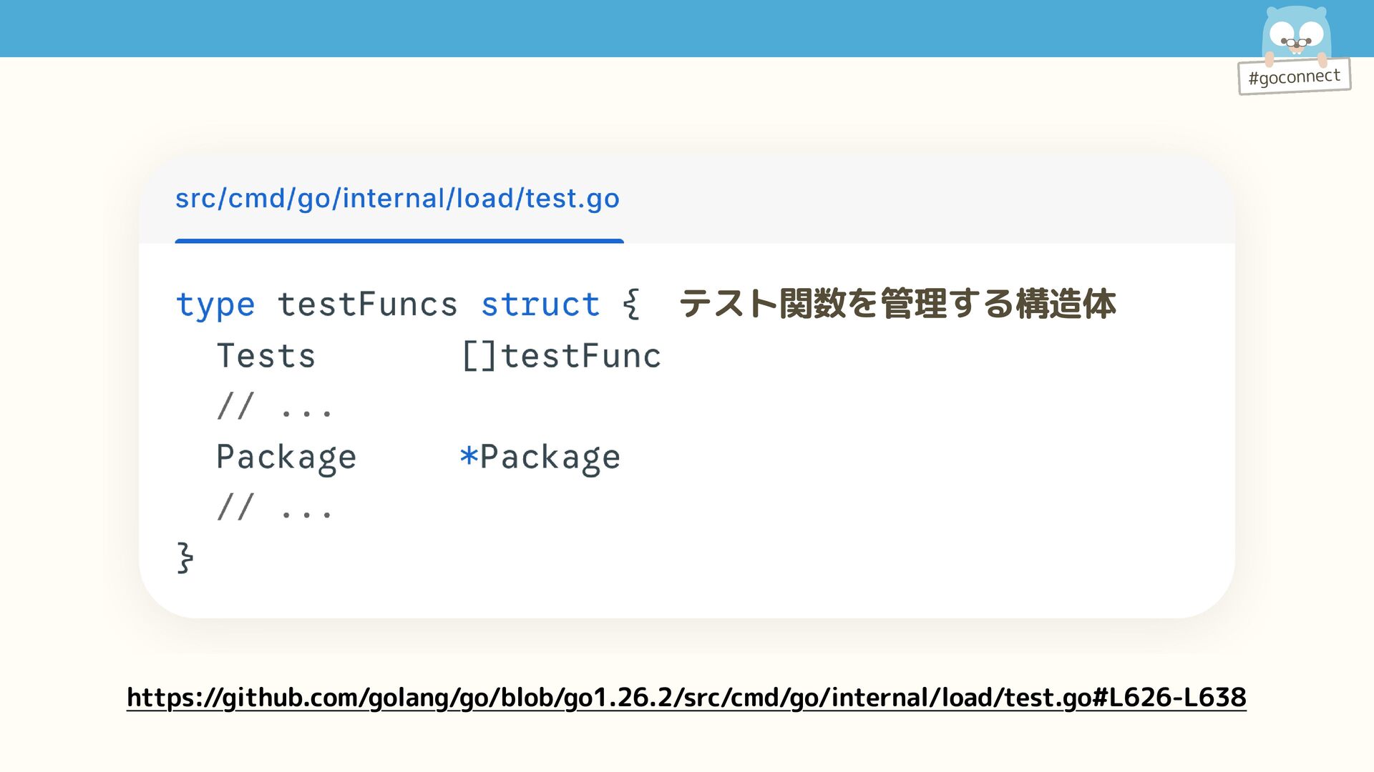Click the "struct" keyword
Viewport: 1374px width, 772px height.
point(540,305)
